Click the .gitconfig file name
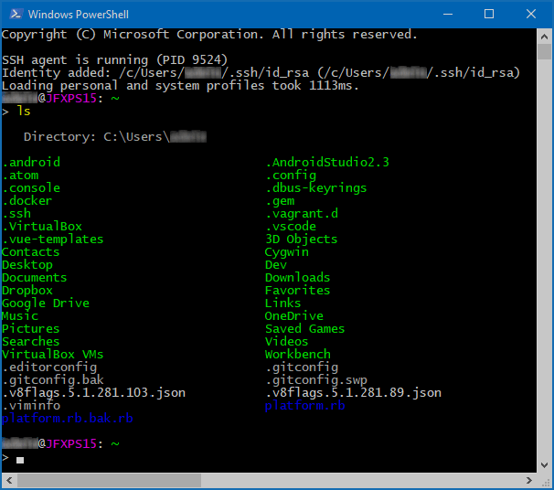The width and height of the screenshot is (554, 490). click(x=302, y=367)
